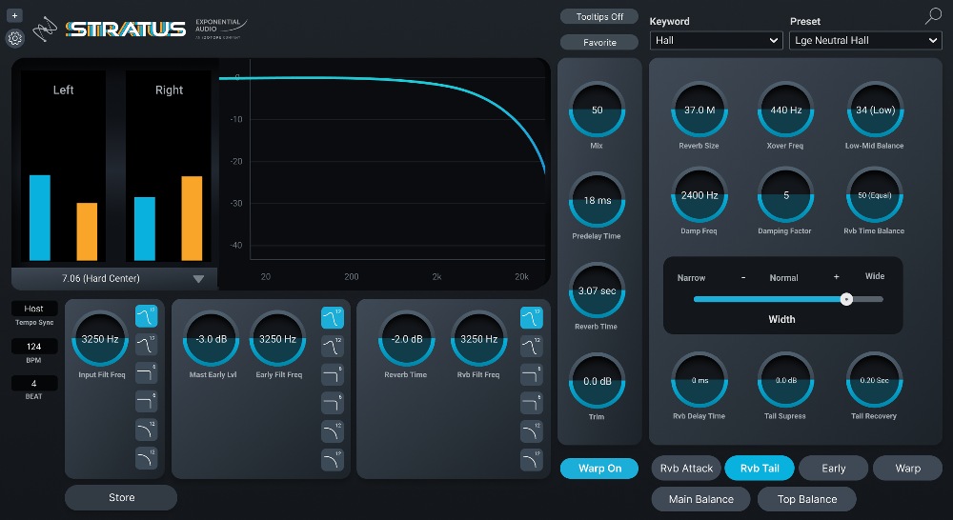Viewport: 953px width, 520px height.
Task: Click the plus icon at top left
Action: click(15, 15)
